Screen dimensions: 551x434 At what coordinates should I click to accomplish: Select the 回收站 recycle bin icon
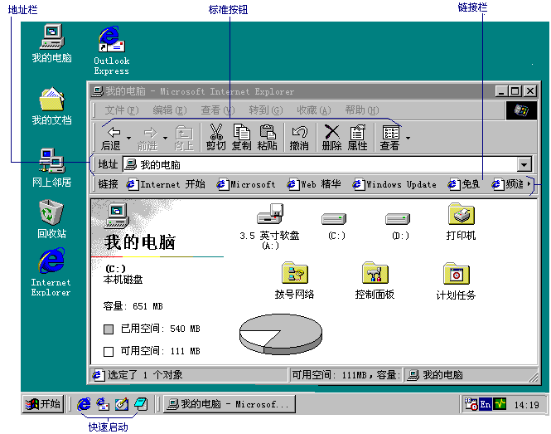(x=51, y=212)
